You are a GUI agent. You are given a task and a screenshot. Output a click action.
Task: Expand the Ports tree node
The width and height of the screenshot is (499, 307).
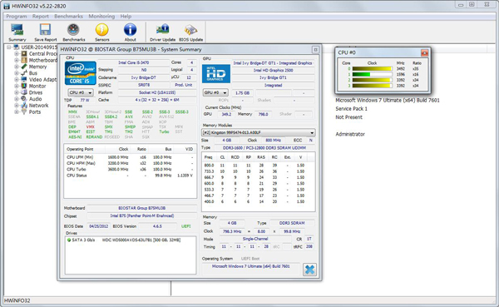(17, 111)
